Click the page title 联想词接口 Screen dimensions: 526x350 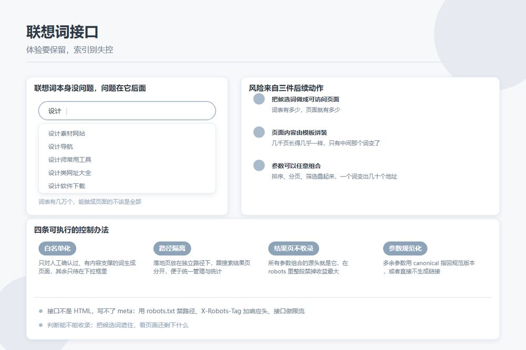point(63,32)
